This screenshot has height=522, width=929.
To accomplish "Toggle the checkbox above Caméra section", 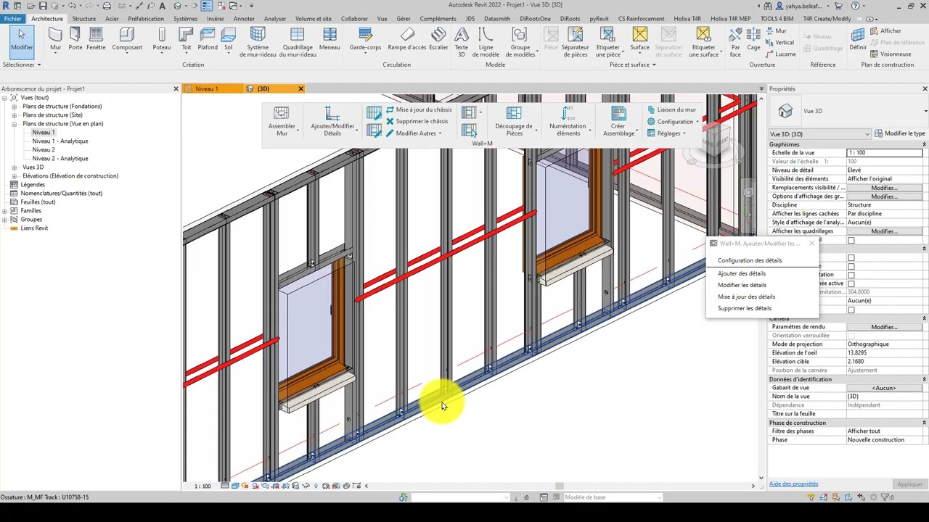I will click(x=851, y=310).
